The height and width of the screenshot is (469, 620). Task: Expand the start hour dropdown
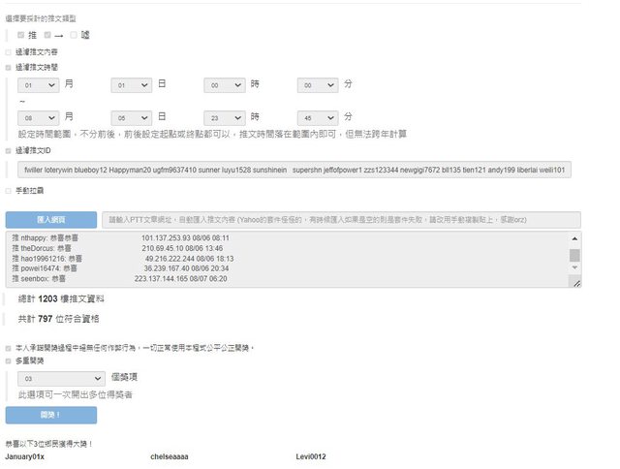tap(225, 85)
